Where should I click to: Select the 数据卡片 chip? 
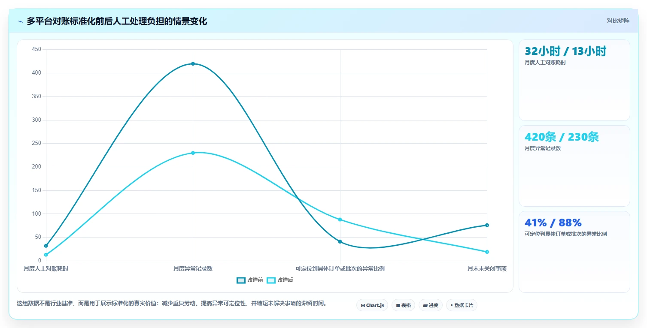coord(462,305)
